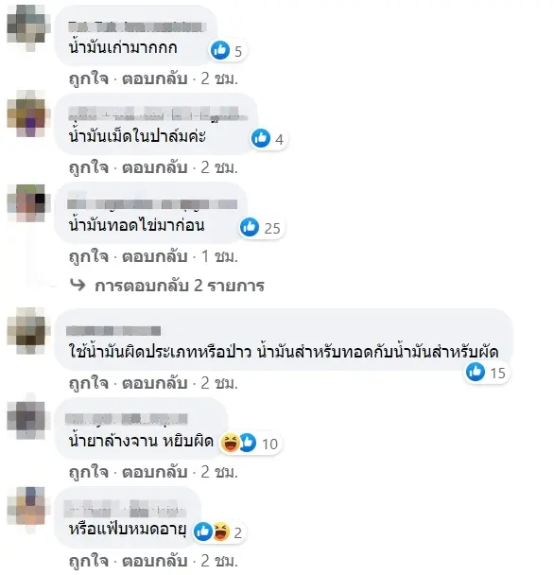Open reactions on น้ำมันเม็ดในปาล์มค่ะ comment
Image resolution: width=554 pixels, height=575 pixels.
tap(269, 139)
